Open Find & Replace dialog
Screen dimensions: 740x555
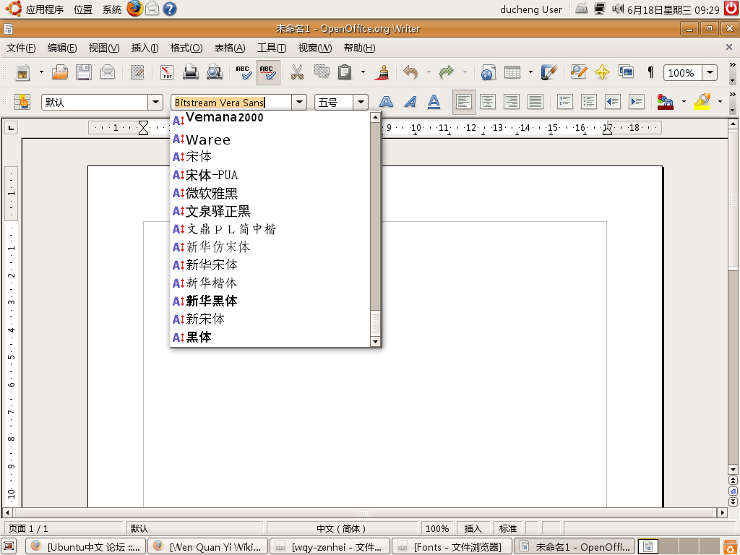coord(578,73)
